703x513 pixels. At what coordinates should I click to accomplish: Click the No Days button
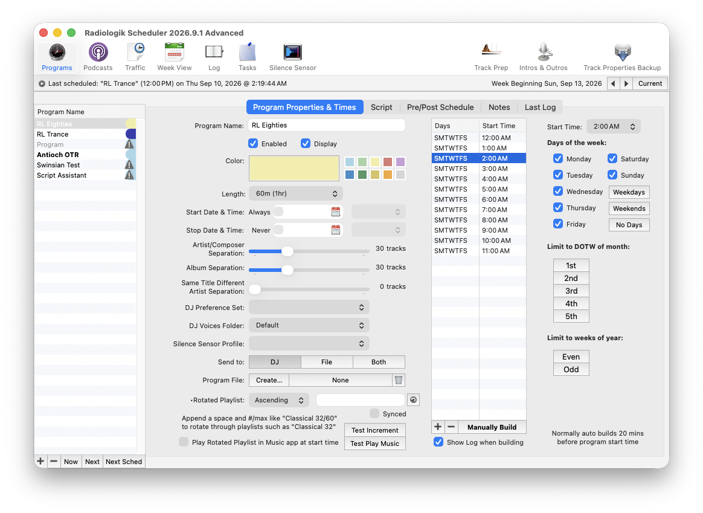(x=629, y=225)
